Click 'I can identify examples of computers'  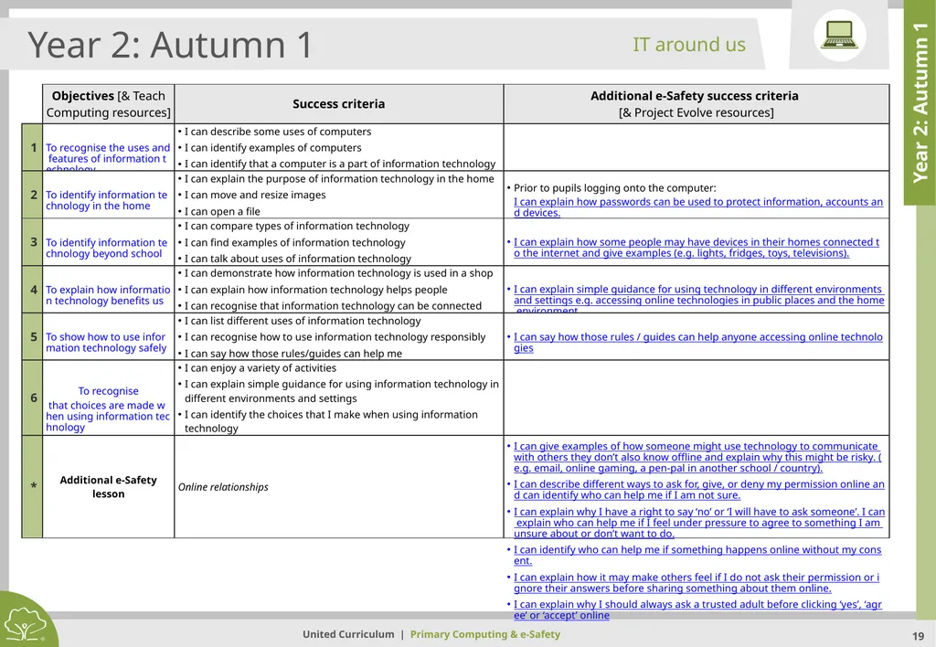click(x=272, y=147)
